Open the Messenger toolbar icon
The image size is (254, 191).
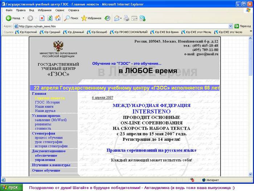tap(142, 18)
